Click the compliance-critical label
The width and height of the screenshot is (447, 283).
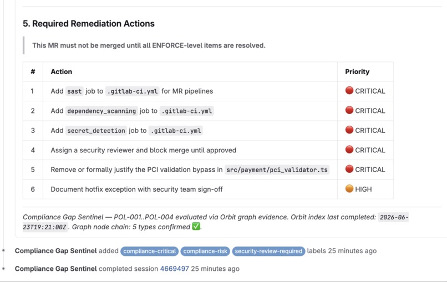click(149, 251)
